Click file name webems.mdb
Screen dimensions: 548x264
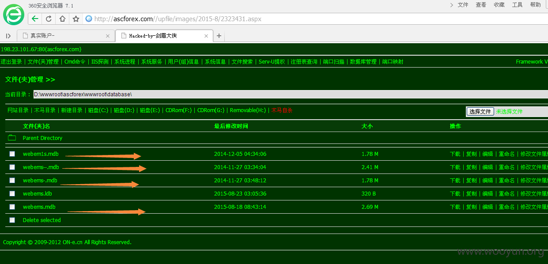(39, 207)
